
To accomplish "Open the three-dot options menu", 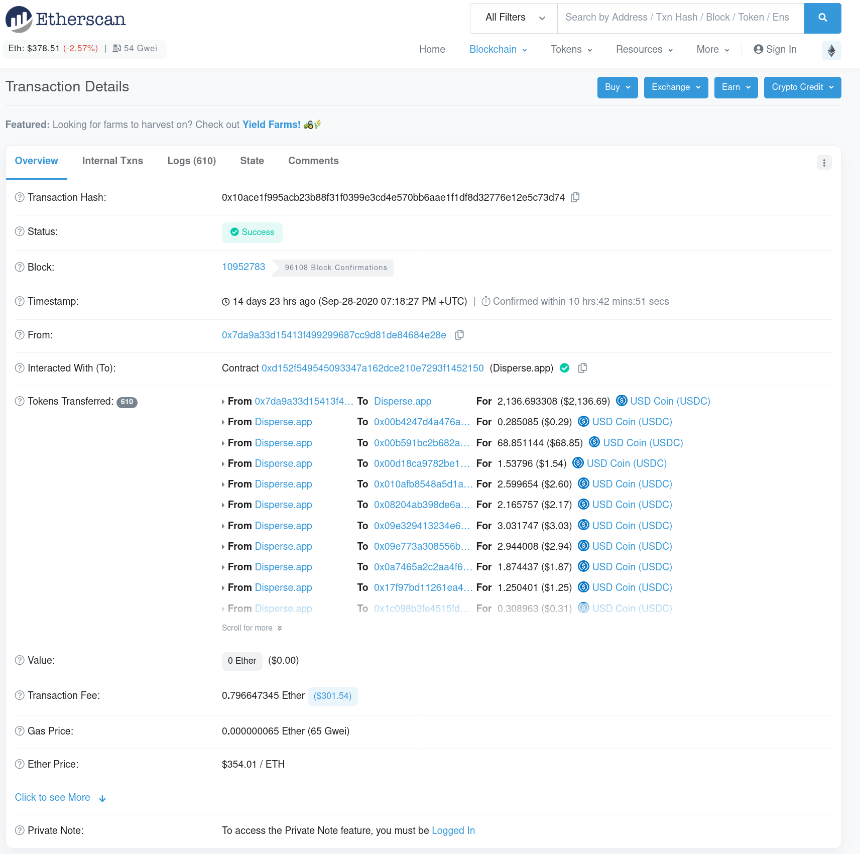I will click(x=824, y=163).
